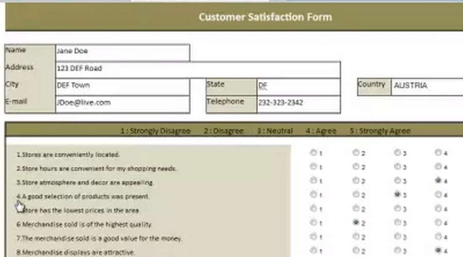Image resolution: width=463 pixels, height=257 pixels.
Task: Click the Address field with 123 DEF Road
Action: (198, 70)
